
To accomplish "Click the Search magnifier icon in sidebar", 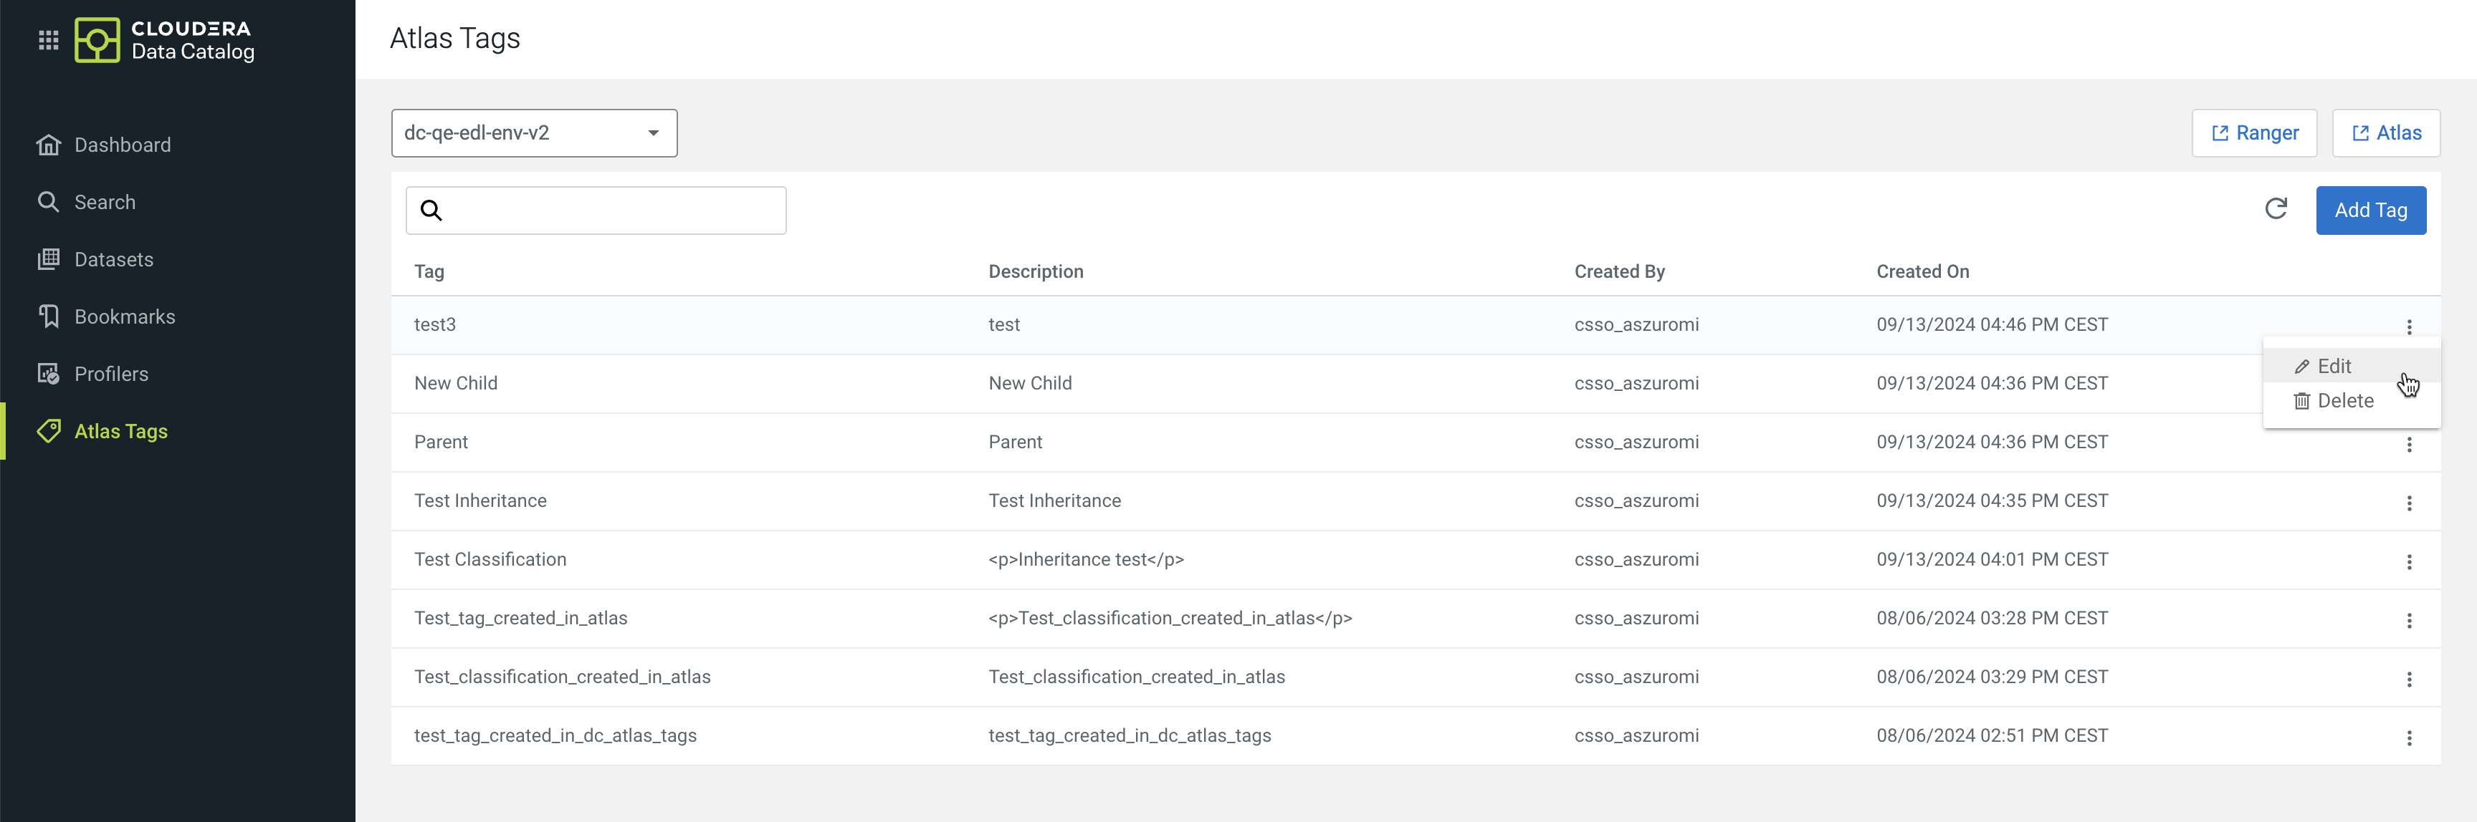I will tap(48, 202).
